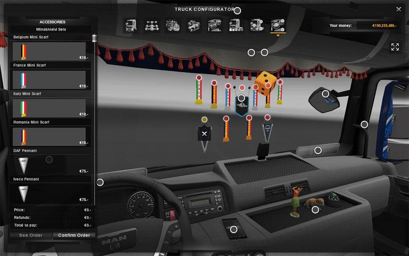409x256 pixels.
Task: Click the See Order button
Action: [x=31, y=235]
